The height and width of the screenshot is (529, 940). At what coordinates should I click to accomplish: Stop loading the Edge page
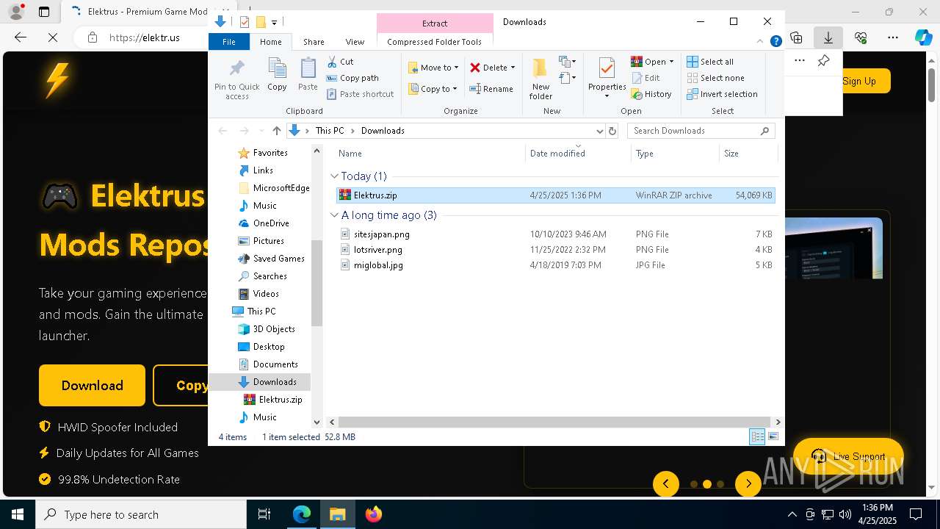[53, 37]
